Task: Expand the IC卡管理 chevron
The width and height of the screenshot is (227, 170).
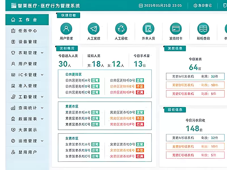Action: tap(42, 75)
